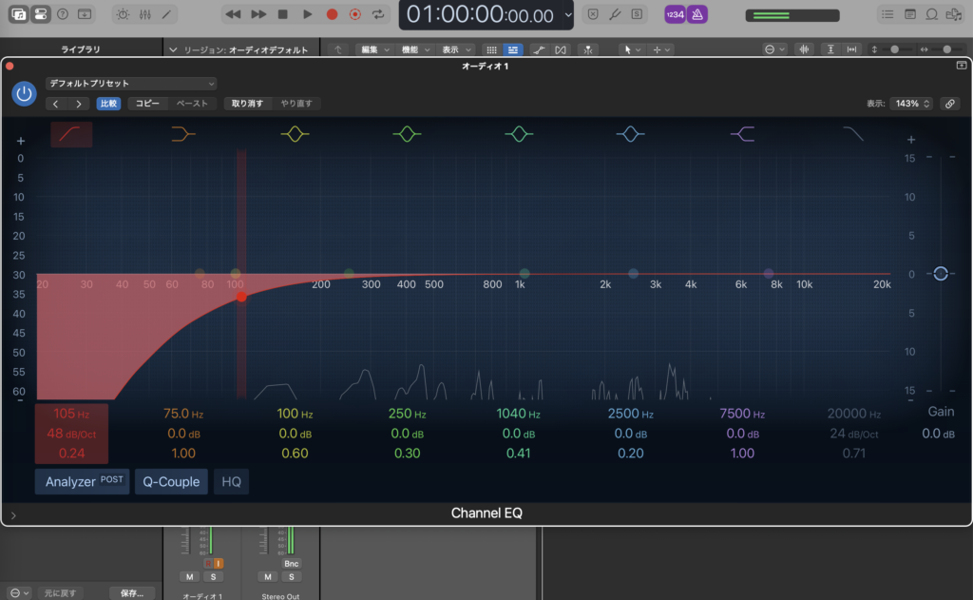This screenshot has width=973, height=600.
Task: Click the 取り消す undo button
Action: (247, 104)
